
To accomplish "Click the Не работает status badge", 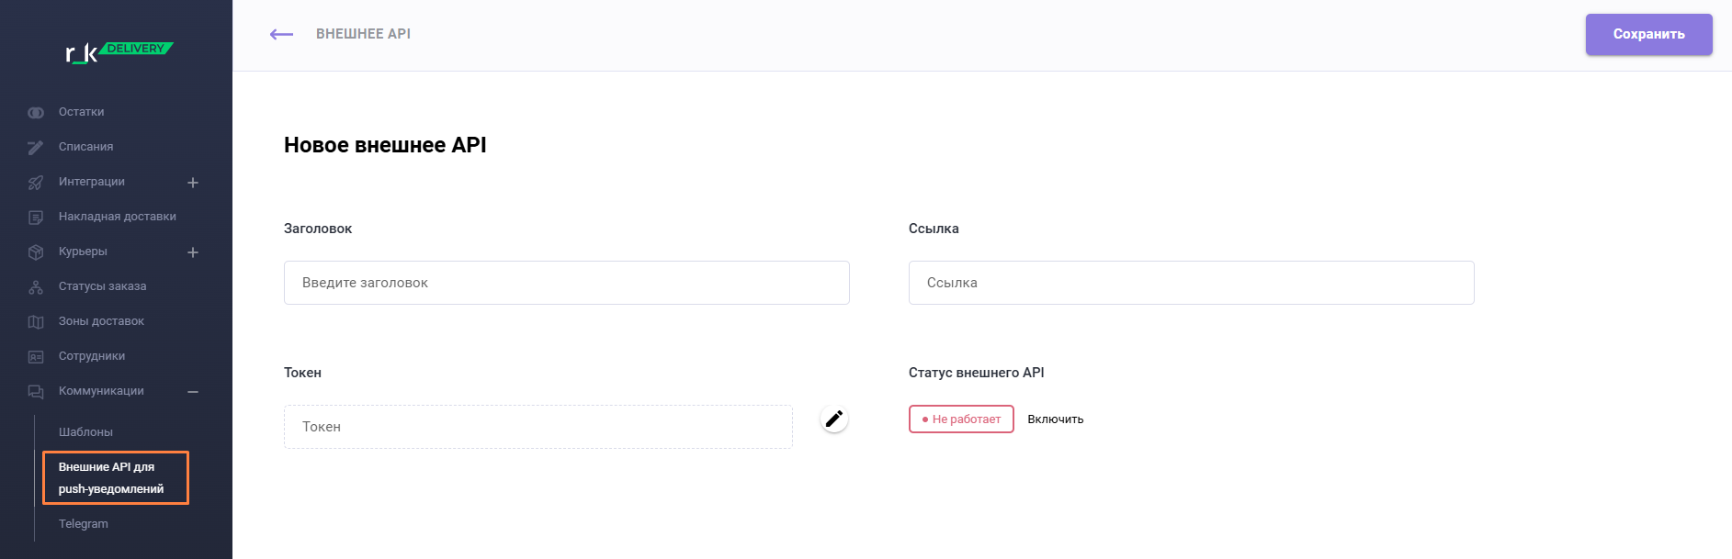I will tap(961, 419).
